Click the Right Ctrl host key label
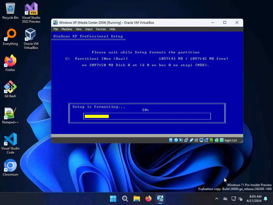Screen dimensions: 273x205 click(231, 140)
